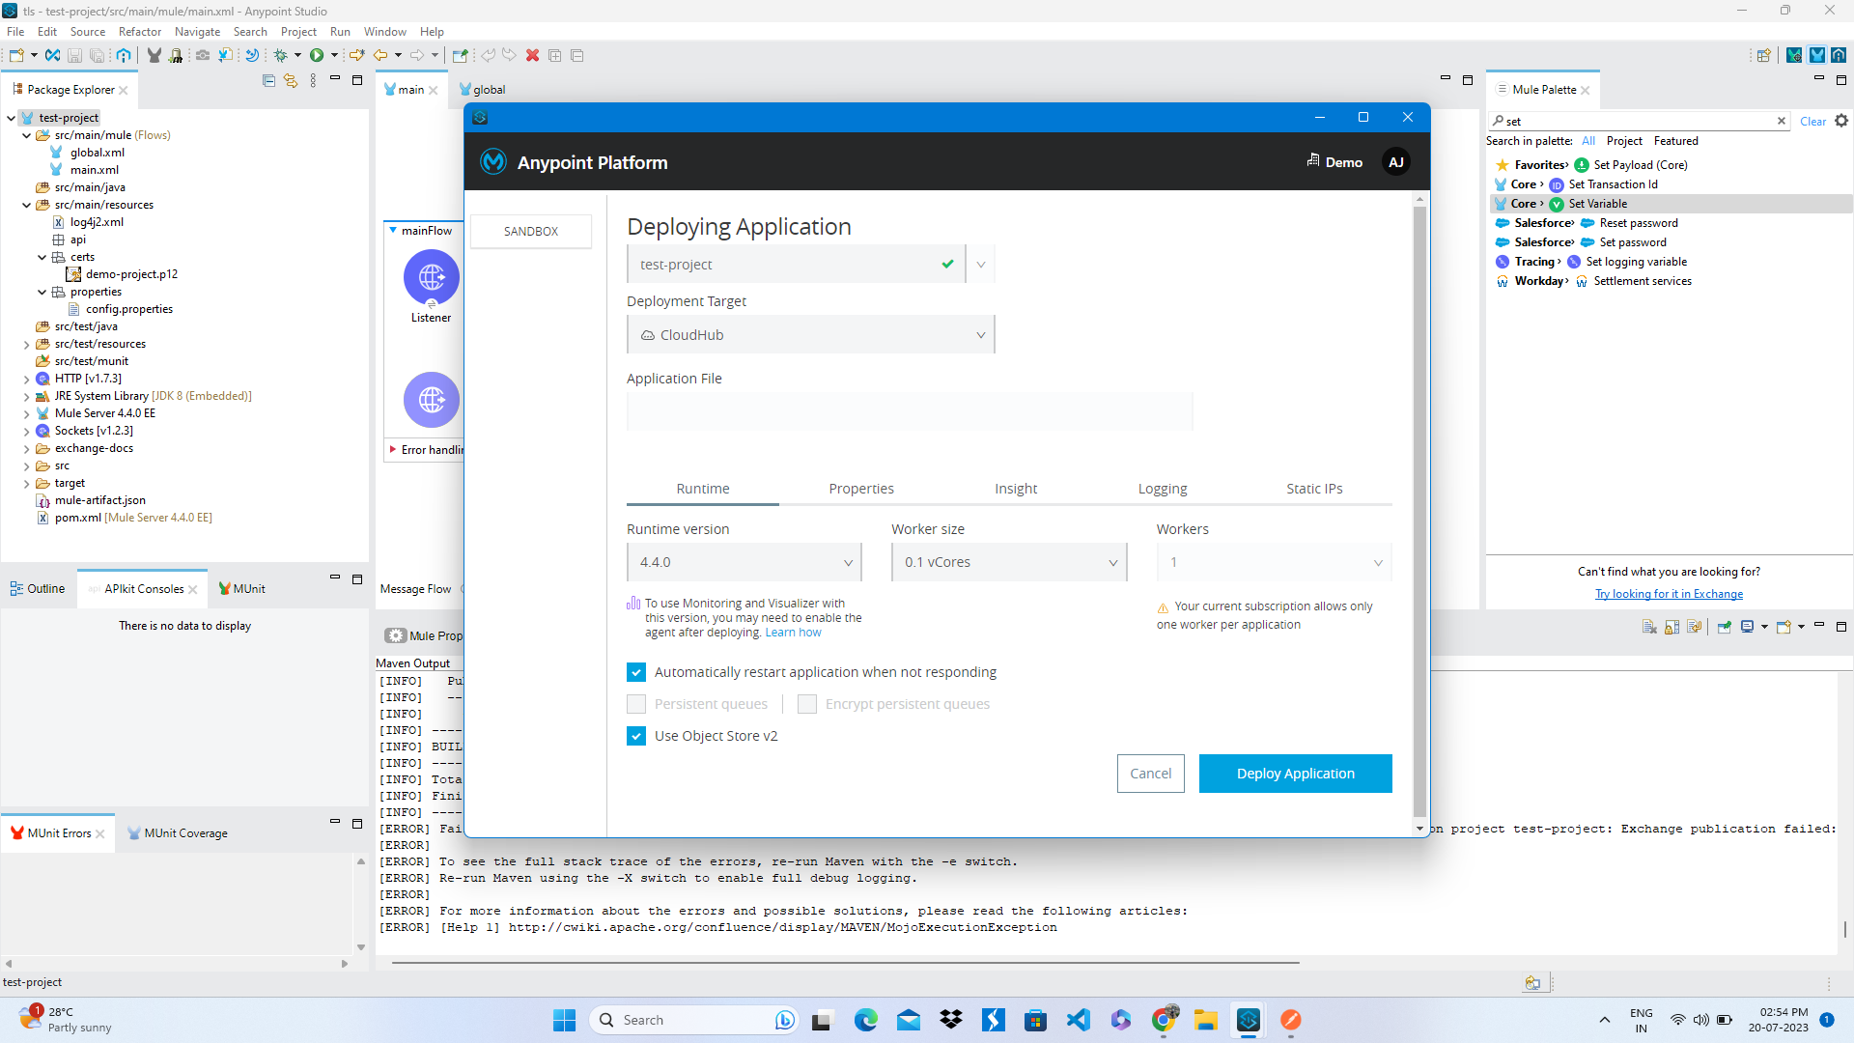Expand the Mule Server 4.4.0 EE node

coord(26,413)
